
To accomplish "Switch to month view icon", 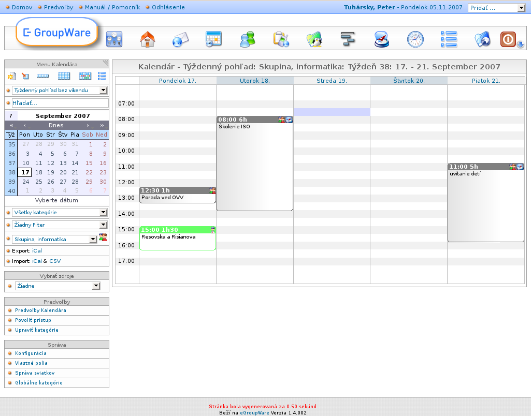I will [x=85, y=76].
